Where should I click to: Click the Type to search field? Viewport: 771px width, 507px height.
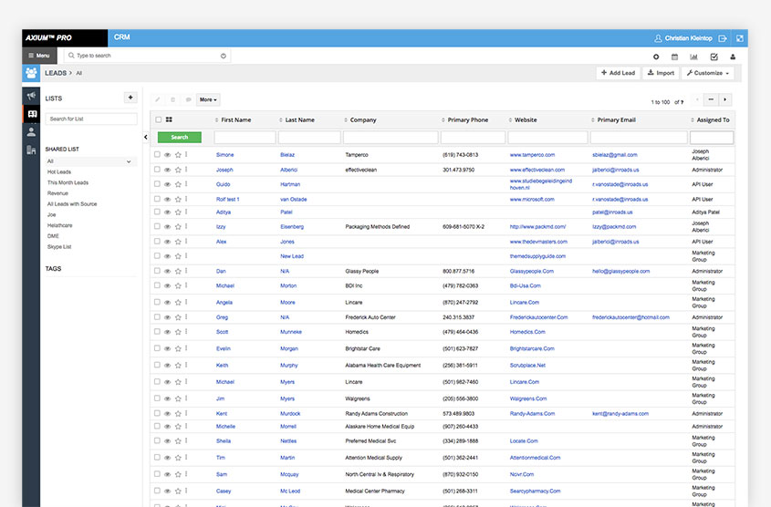click(147, 56)
